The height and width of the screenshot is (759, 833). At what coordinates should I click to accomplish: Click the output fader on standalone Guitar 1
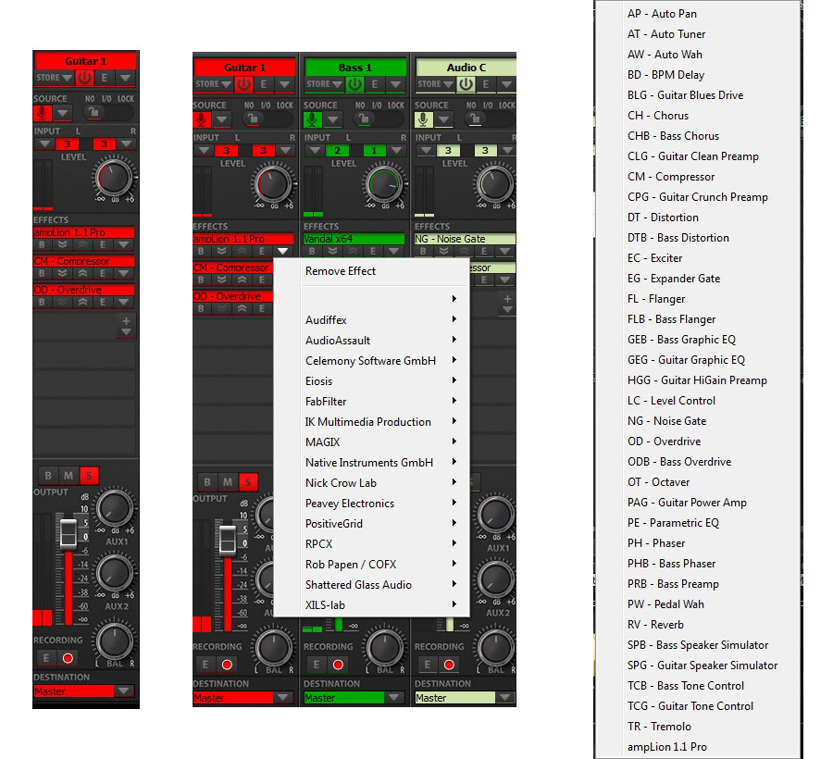pos(68,533)
